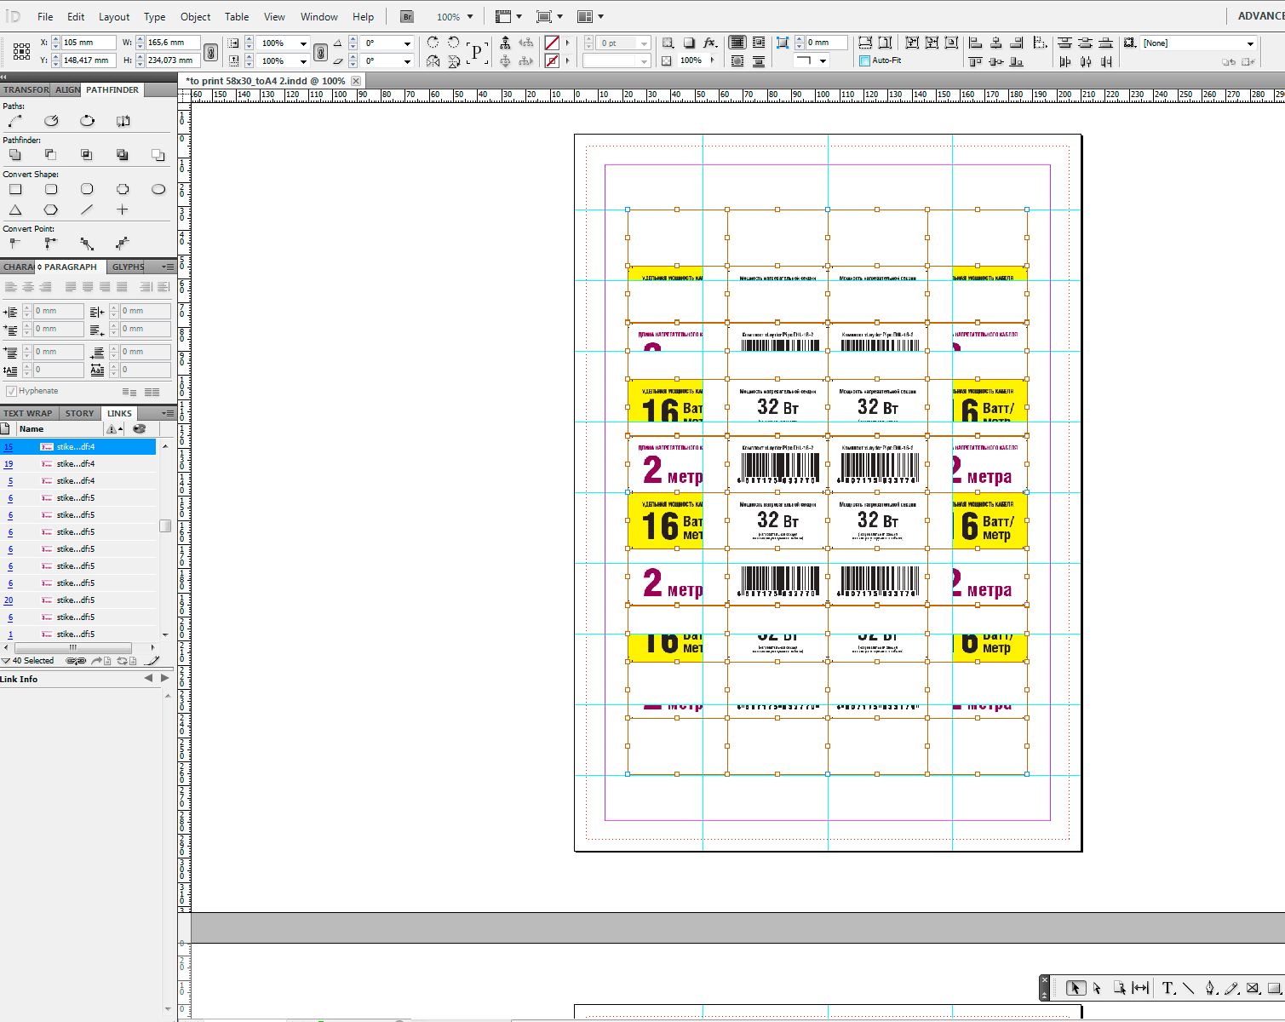Convert shape to triangle

coord(15,210)
